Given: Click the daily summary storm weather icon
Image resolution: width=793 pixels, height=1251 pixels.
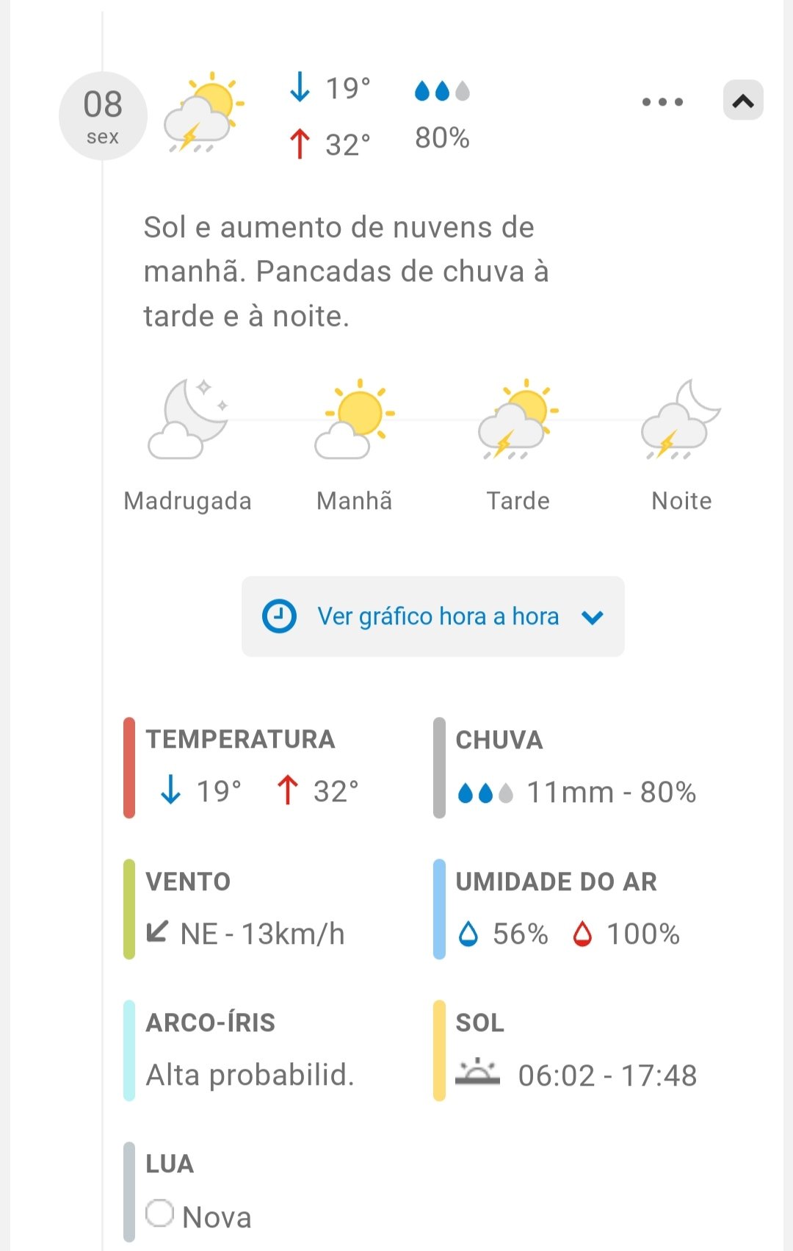Looking at the screenshot, I should 203,112.
